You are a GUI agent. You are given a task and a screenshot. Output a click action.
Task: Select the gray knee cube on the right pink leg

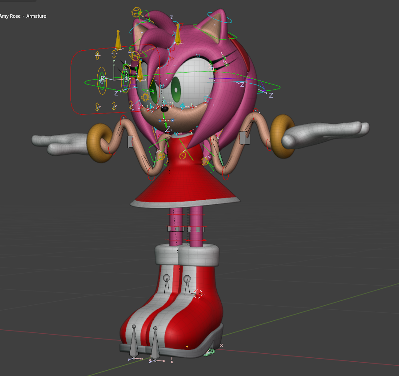[x=196, y=229]
